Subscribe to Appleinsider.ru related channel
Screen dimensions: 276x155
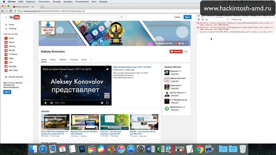tap(175, 110)
